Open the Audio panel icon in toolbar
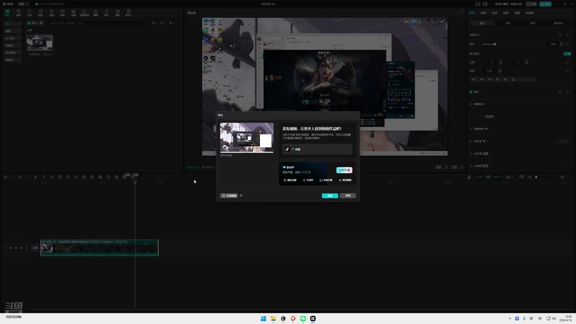The image size is (576, 324). pos(18,13)
